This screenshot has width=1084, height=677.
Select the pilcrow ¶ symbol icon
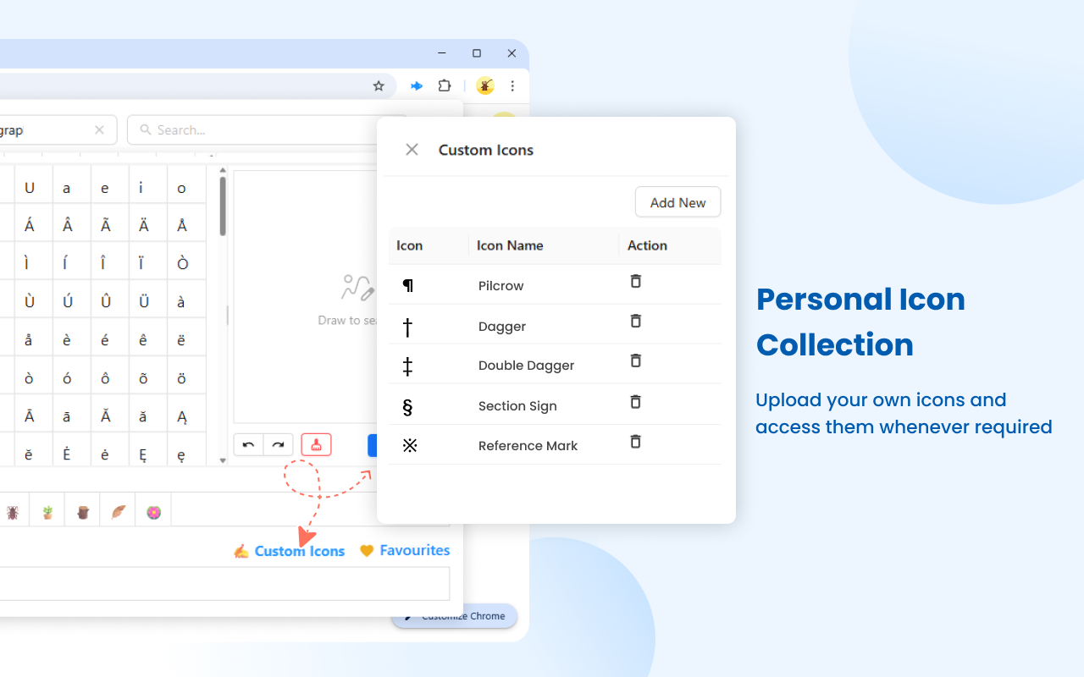[x=408, y=285]
